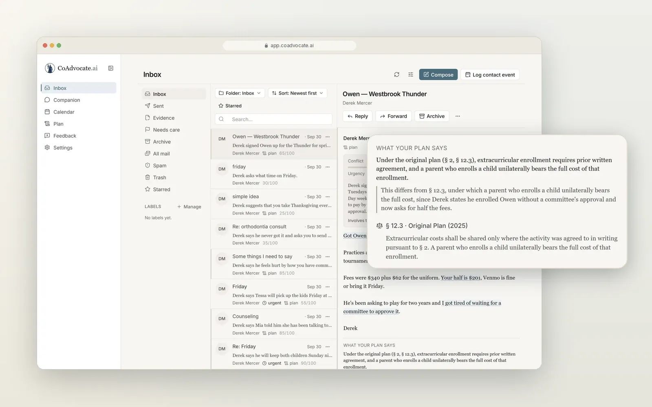Open more actions menu beside Archive button

458,116
